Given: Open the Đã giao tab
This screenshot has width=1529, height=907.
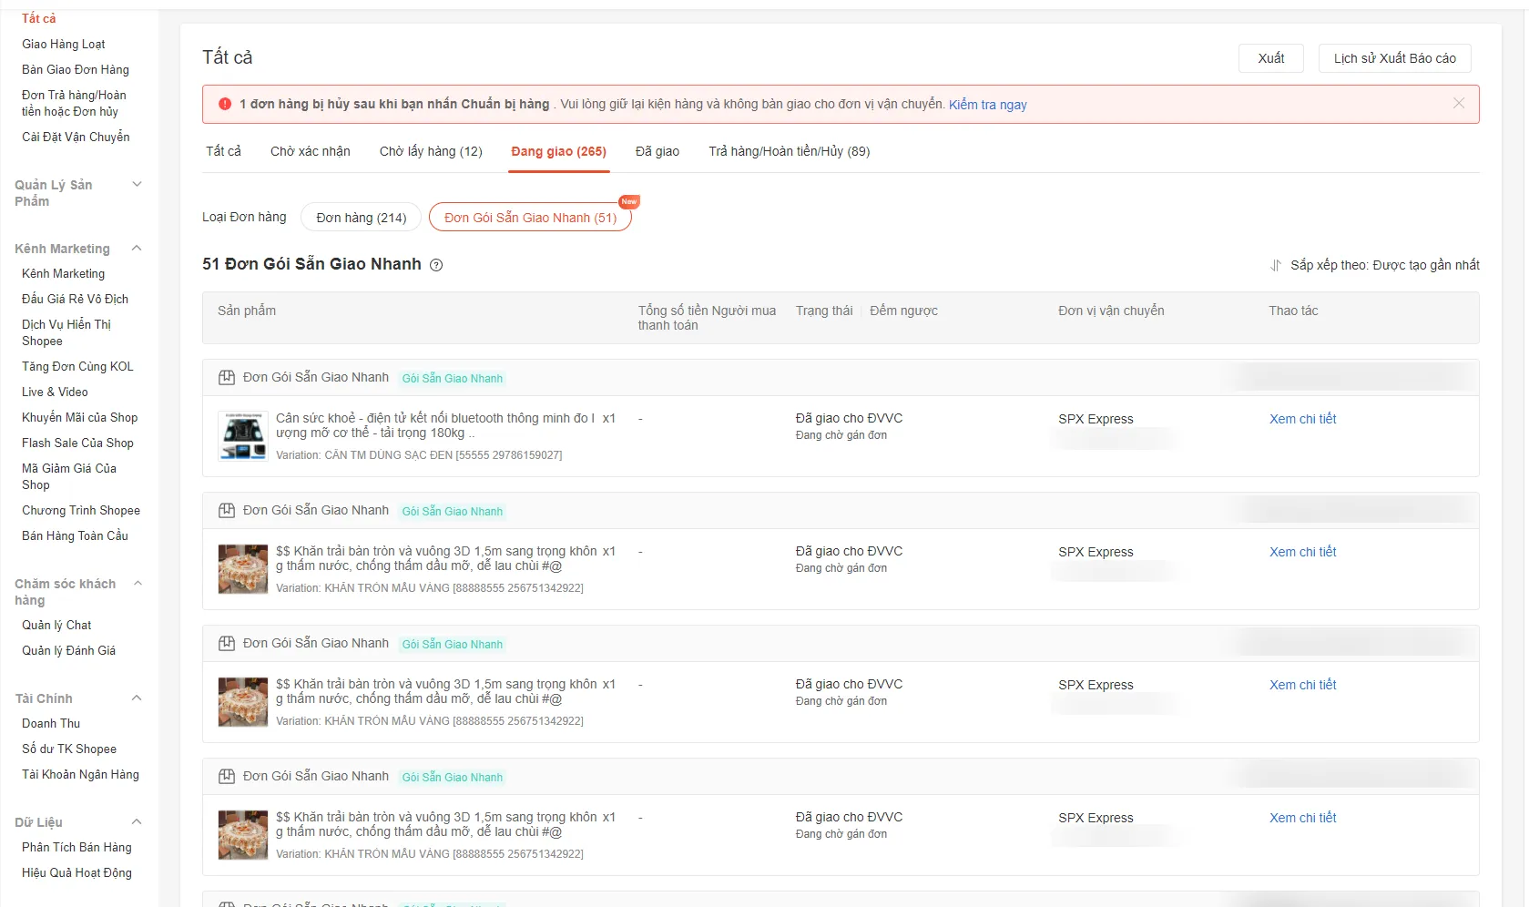Looking at the screenshot, I should pos(657,151).
